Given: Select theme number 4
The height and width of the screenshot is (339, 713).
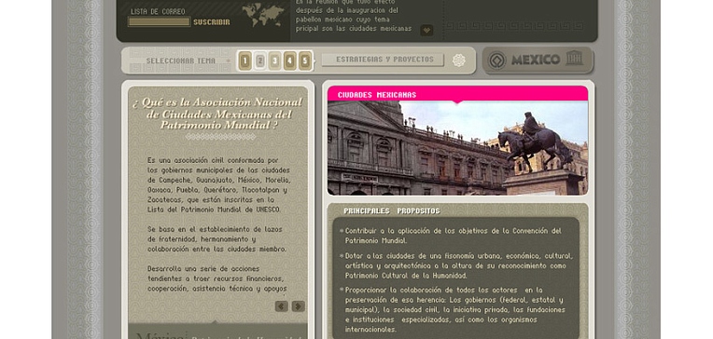Looking at the screenshot, I should 289,61.
